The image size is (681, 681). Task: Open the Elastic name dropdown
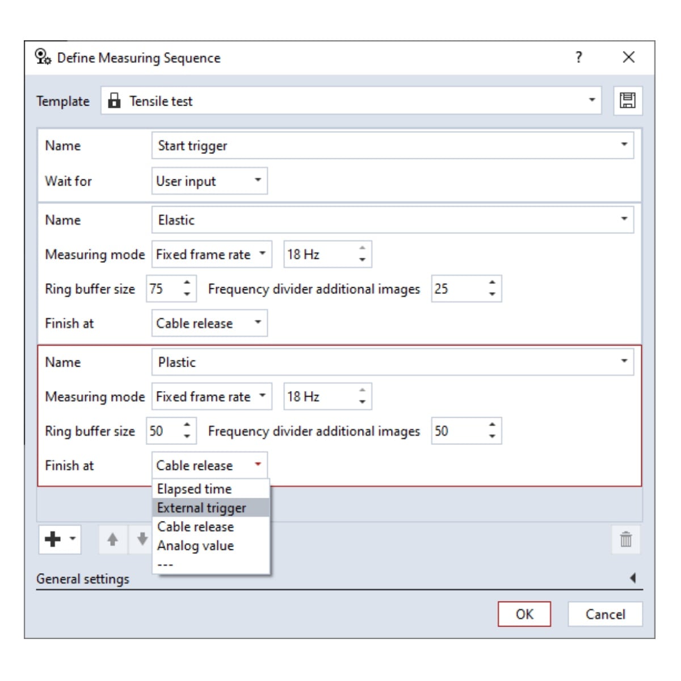coord(393,220)
